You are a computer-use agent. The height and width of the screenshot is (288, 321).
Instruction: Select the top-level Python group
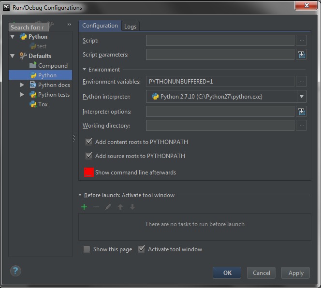point(40,37)
